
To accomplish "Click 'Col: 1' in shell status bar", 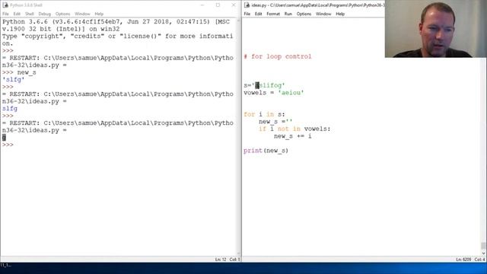I will tap(234, 260).
